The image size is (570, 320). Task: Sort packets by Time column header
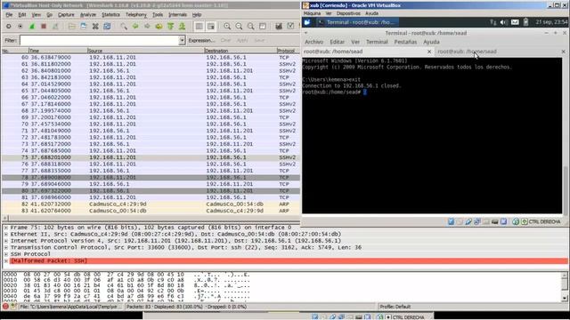coord(58,51)
